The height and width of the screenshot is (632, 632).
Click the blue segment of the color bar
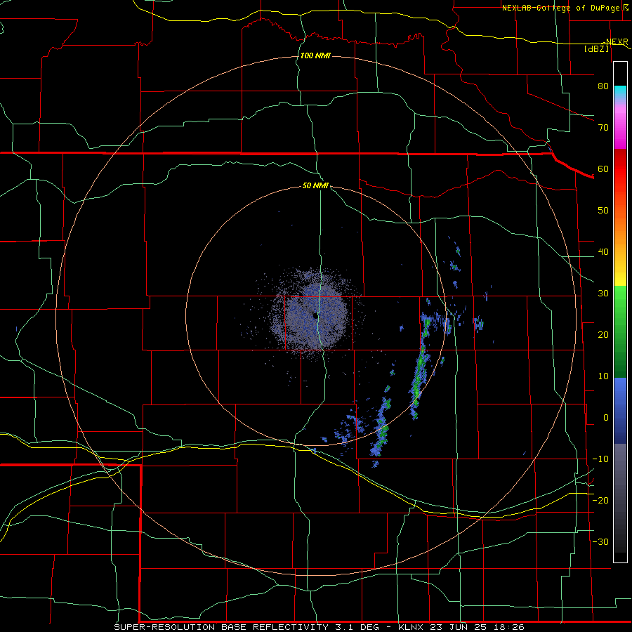620,410
